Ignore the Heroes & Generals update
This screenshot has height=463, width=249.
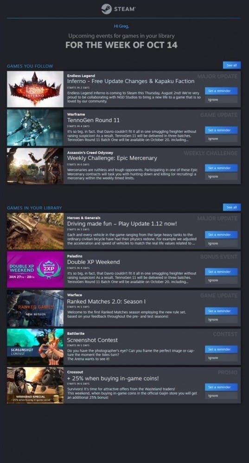coord(221,244)
